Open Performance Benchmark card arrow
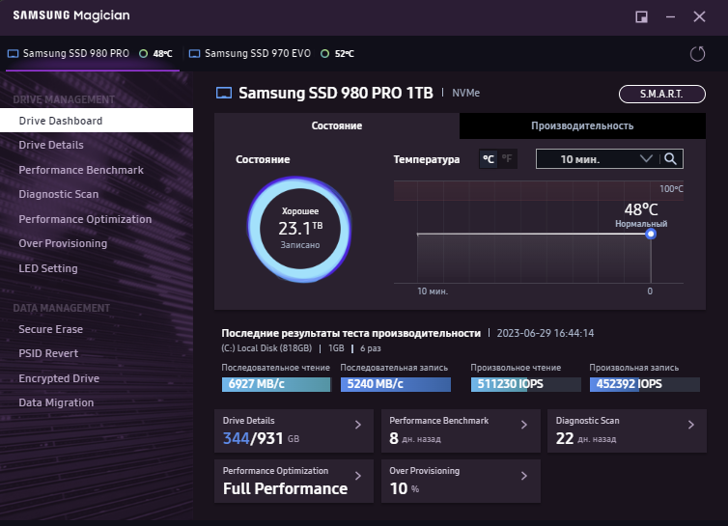 (524, 425)
